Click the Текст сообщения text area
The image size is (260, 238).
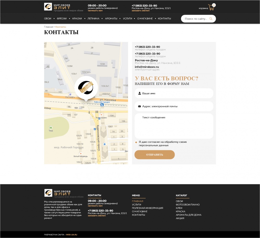pos(174,126)
